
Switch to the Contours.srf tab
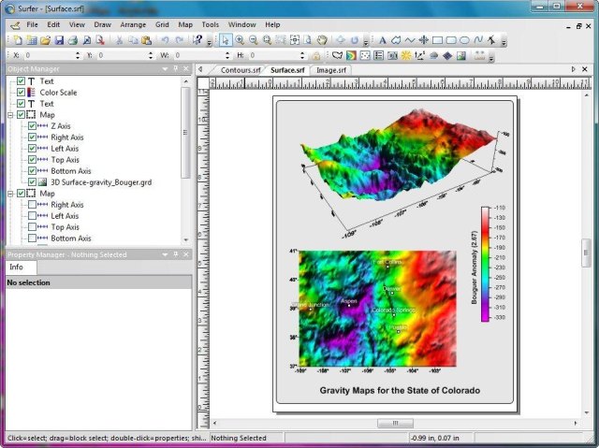point(241,69)
